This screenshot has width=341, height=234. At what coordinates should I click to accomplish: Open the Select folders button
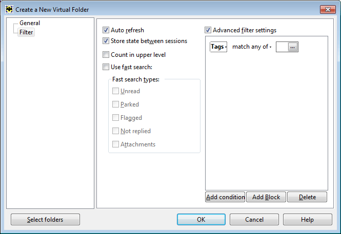45,220
